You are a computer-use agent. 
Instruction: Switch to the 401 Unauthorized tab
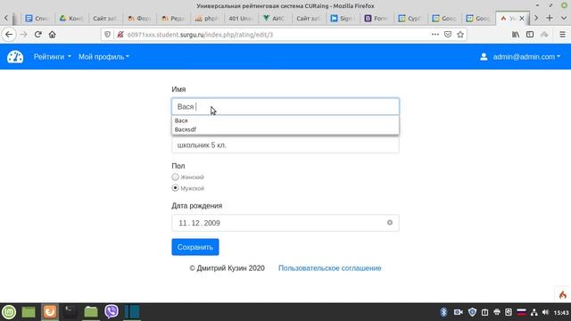point(240,18)
